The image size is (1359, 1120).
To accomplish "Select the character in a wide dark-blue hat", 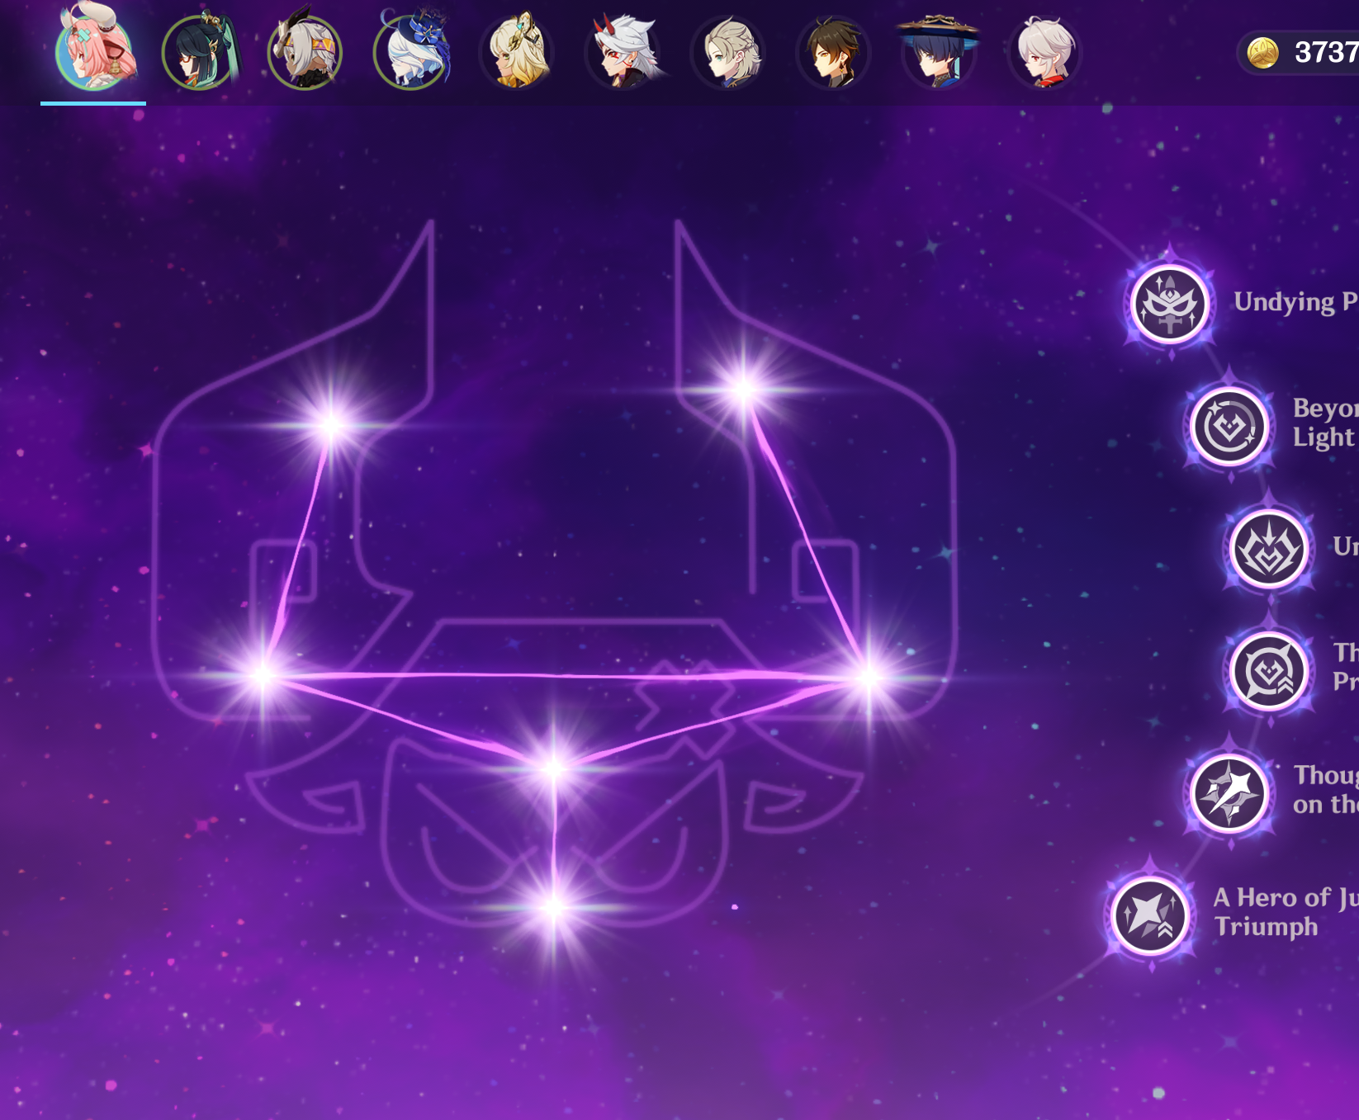I will pyautogui.click(x=939, y=51).
